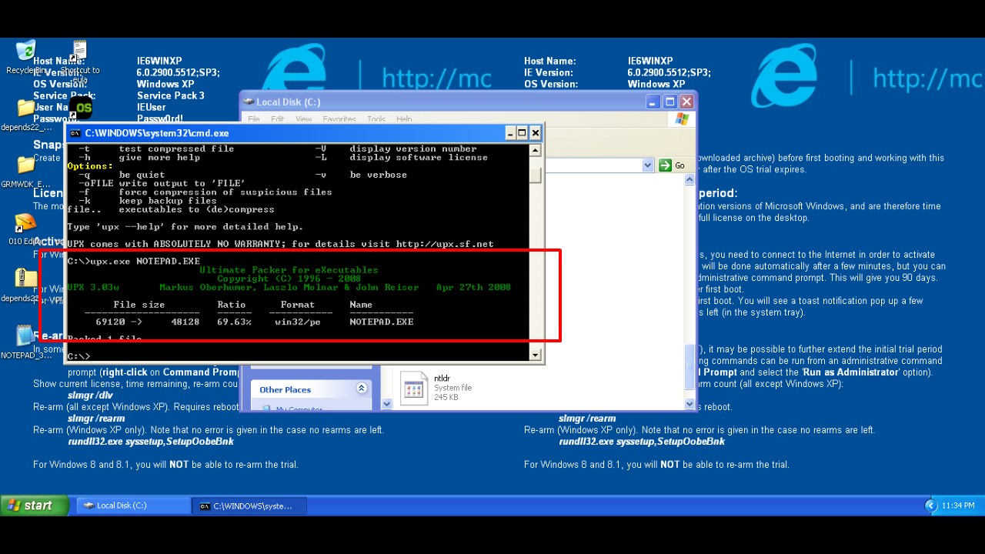Screen dimensions: 985x554
Task: Switch to cmd.exe taskbar button
Action: 250,506
